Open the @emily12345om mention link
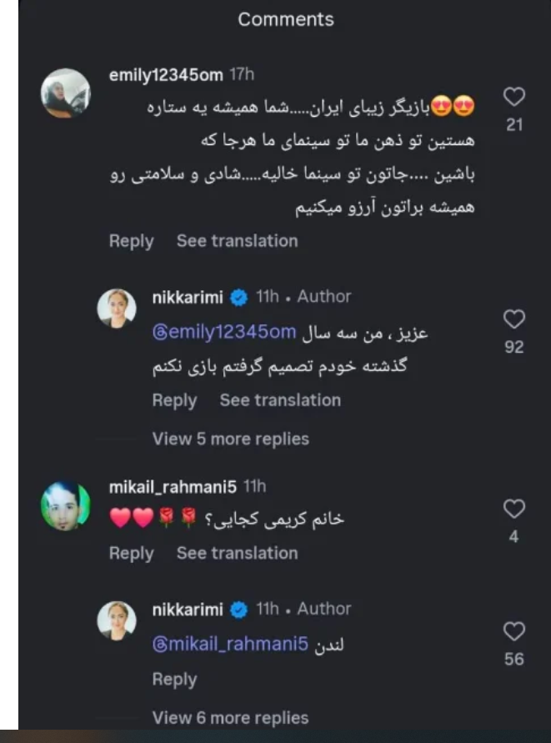551x743 pixels. 224,333
